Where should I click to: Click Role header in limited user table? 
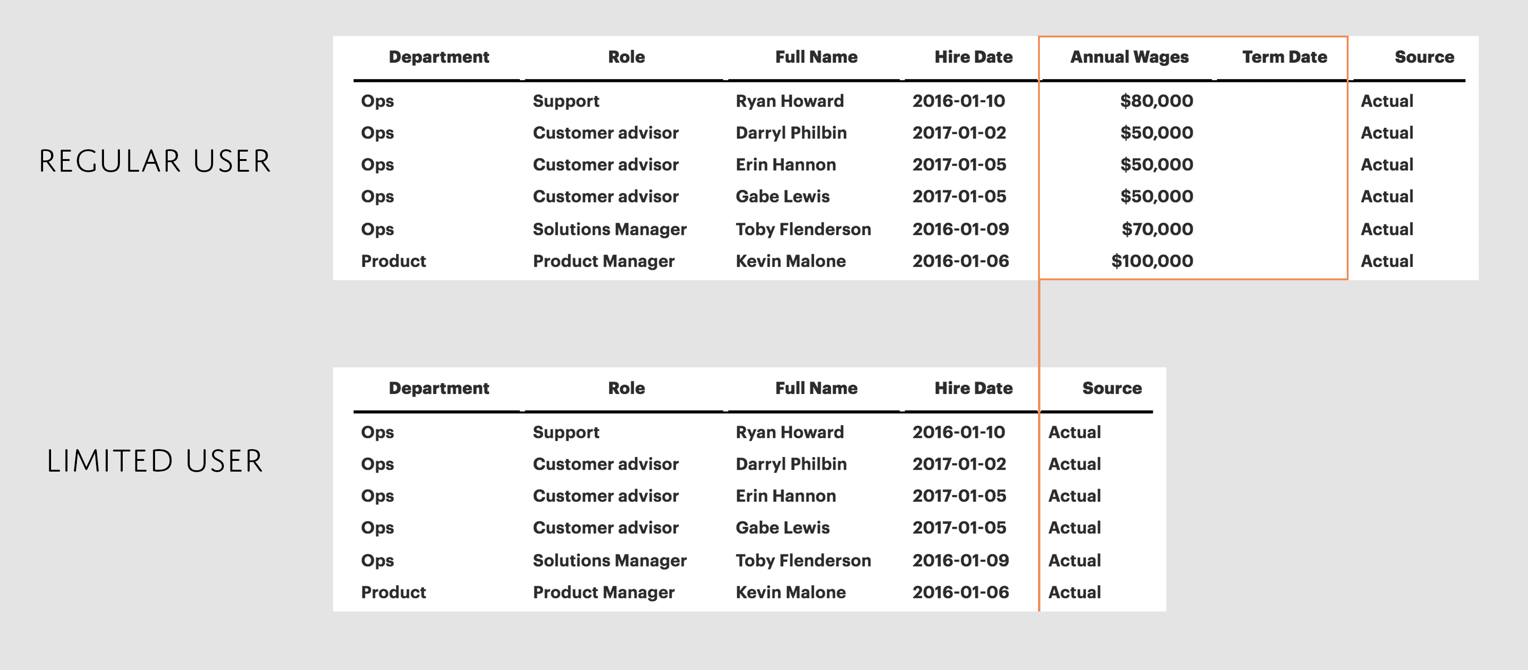click(626, 388)
